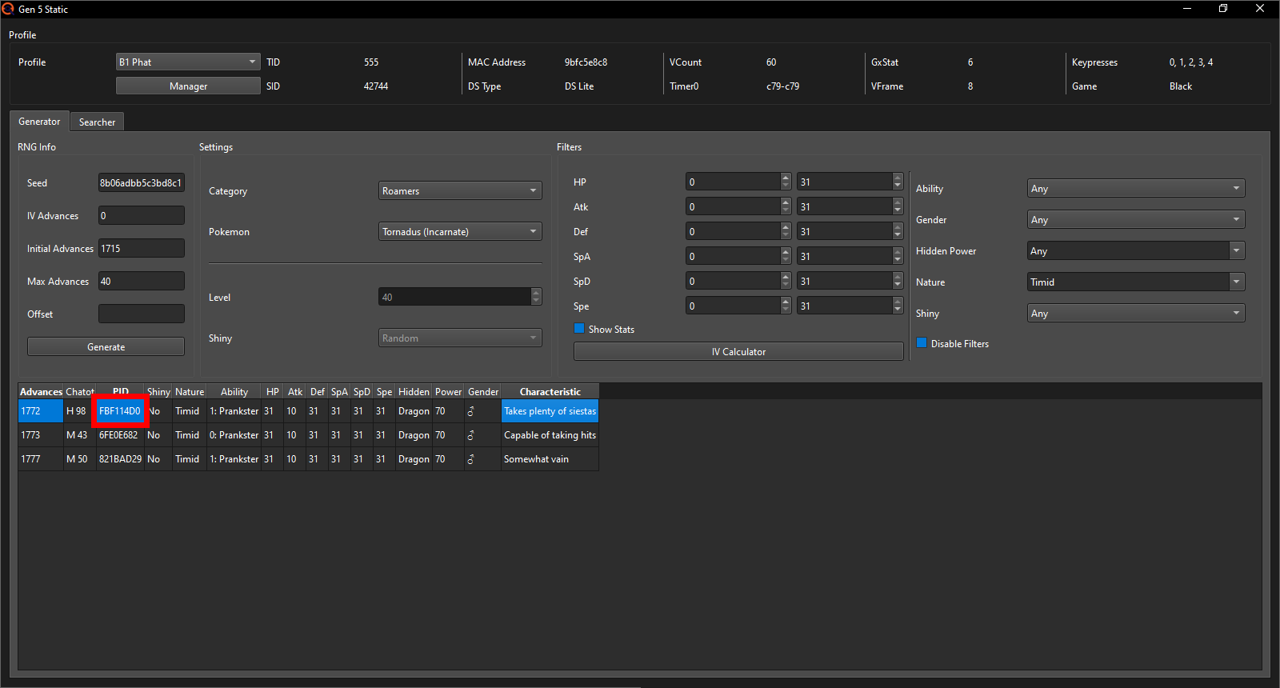Expand the Category dropdown set to Roamers
This screenshot has width=1280, height=688.
click(459, 190)
